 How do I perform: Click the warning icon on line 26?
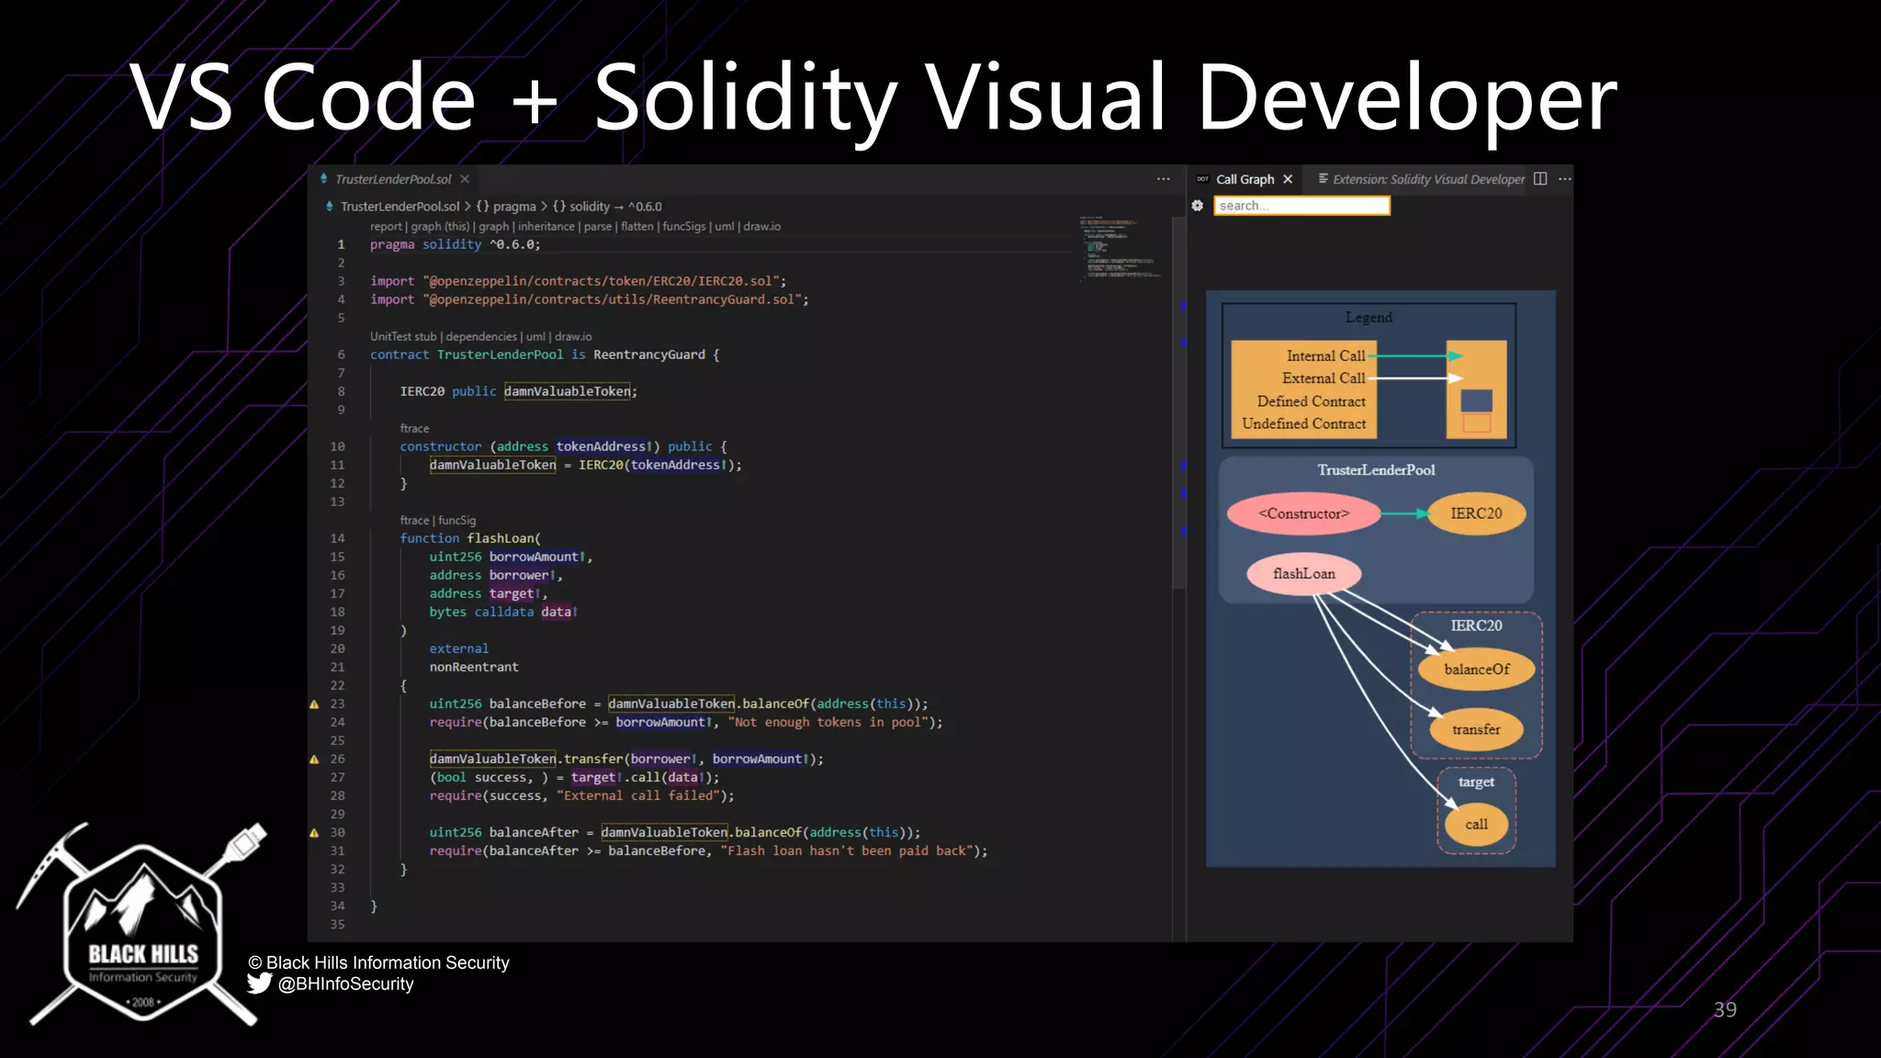314,760
